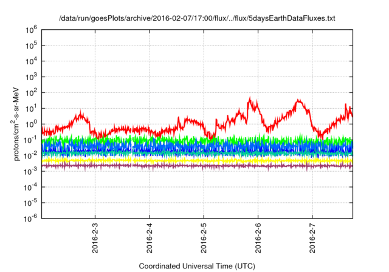Click the file path title above the plot
This screenshot has height=272, width=389.
(197, 18)
